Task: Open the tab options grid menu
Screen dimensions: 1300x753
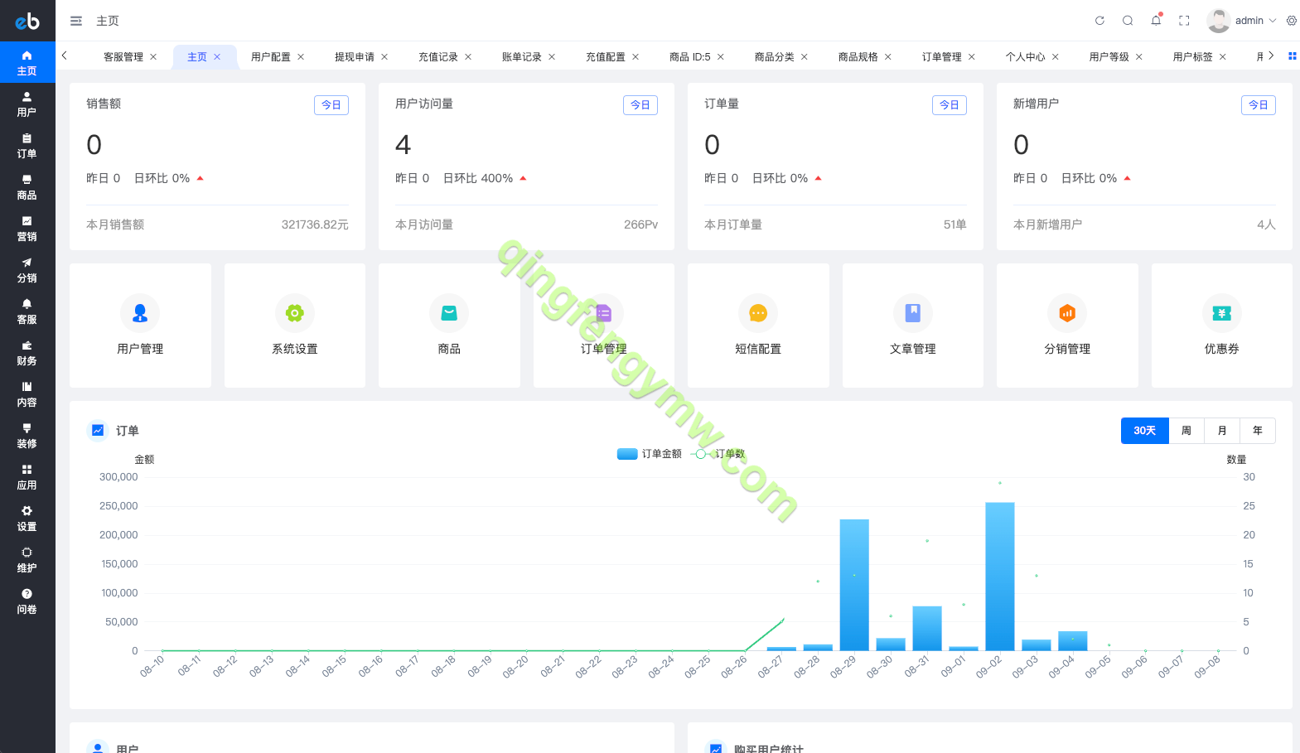Action: (1292, 56)
